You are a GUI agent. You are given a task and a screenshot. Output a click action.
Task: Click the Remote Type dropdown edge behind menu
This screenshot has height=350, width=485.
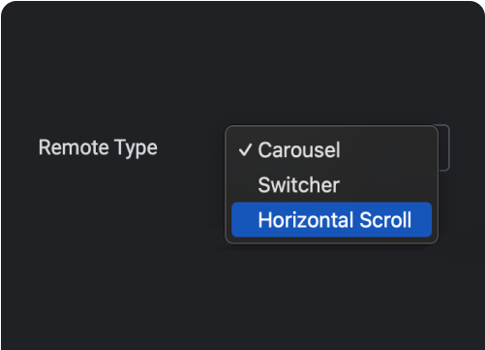[x=444, y=147]
